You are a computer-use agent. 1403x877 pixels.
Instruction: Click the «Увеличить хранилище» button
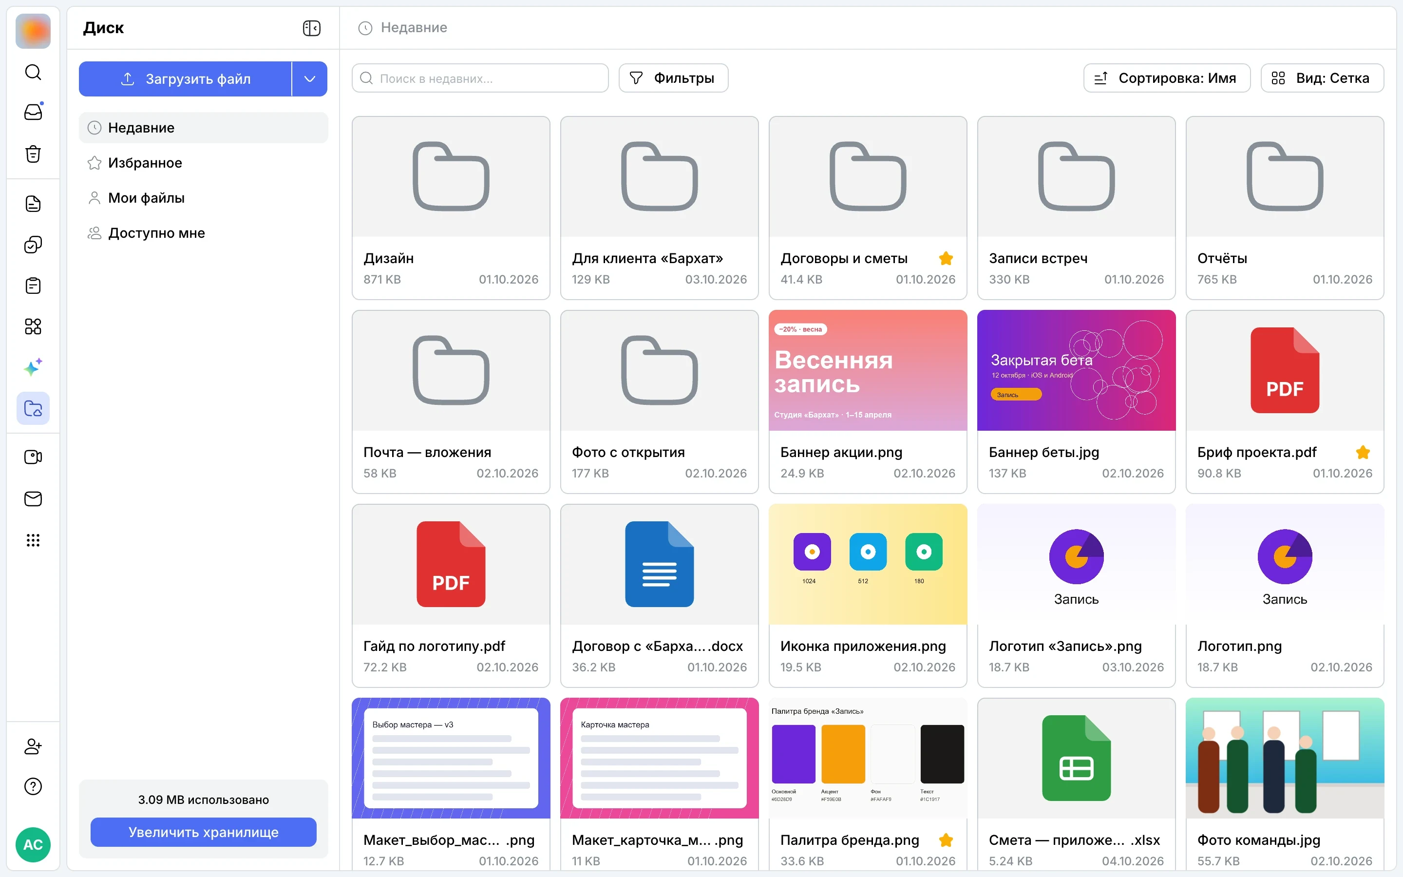point(204,832)
